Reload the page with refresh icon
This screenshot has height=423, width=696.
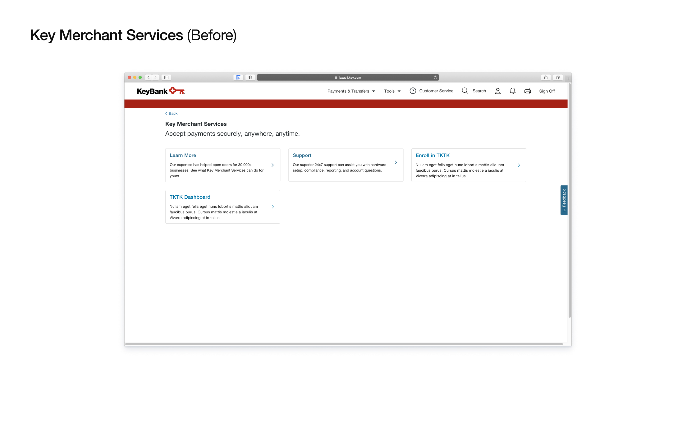tap(435, 77)
